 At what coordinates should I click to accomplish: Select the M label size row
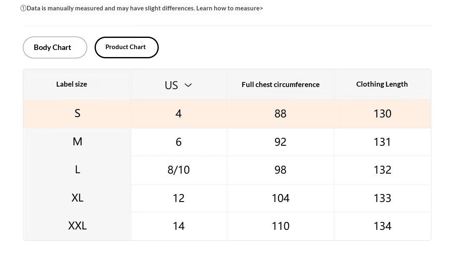[x=227, y=142]
